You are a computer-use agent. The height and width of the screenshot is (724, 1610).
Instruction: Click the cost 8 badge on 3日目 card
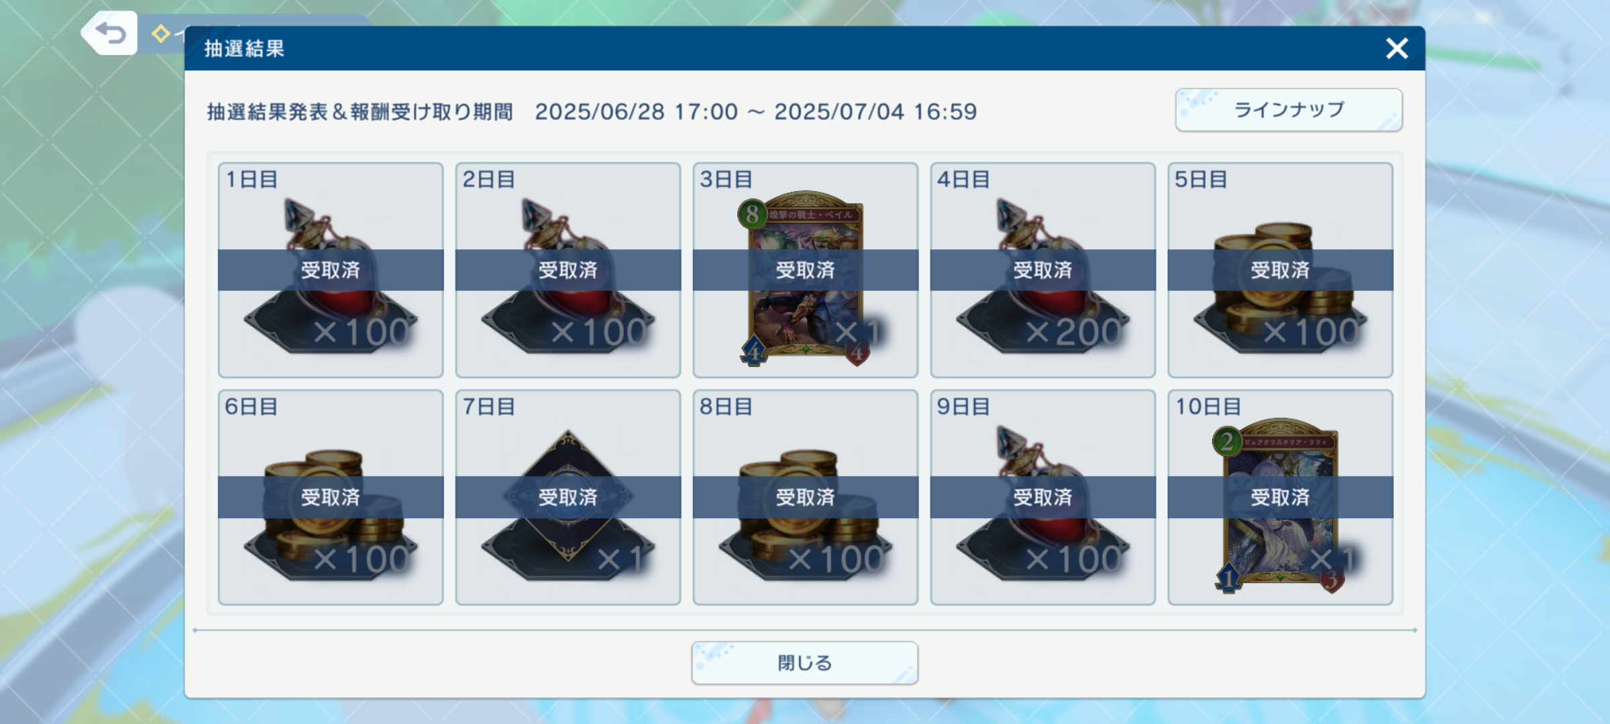753,215
